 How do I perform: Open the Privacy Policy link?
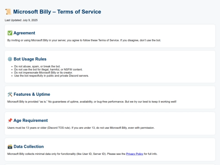(134, 154)
